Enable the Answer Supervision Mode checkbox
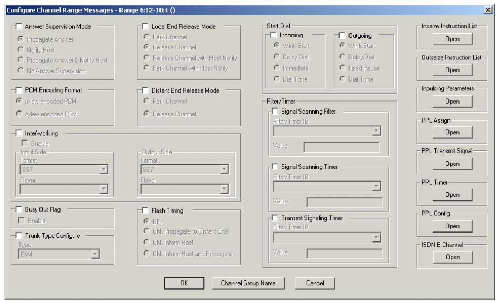499x302 pixels. pyautogui.click(x=19, y=27)
